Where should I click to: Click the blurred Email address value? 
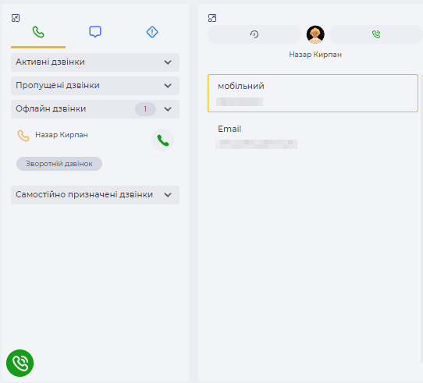(x=257, y=144)
